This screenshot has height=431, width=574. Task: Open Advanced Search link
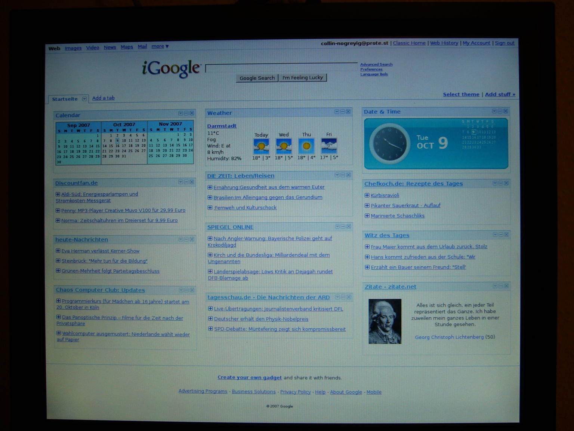[376, 64]
